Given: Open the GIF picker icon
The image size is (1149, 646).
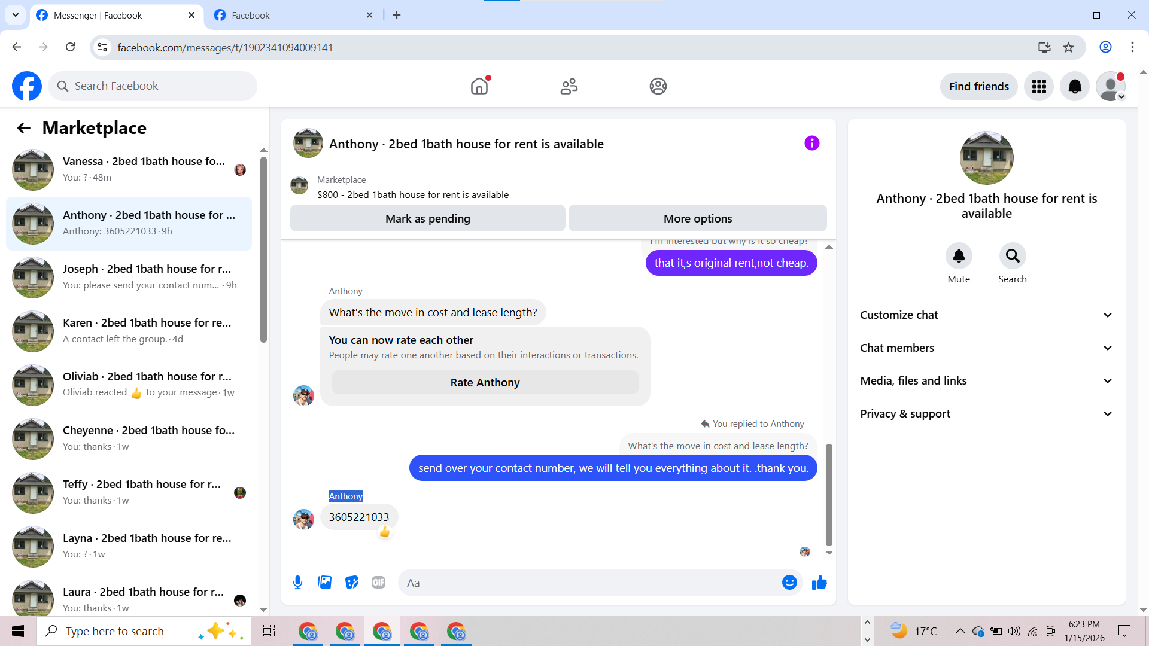Looking at the screenshot, I should pyautogui.click(x=378, y=583).
